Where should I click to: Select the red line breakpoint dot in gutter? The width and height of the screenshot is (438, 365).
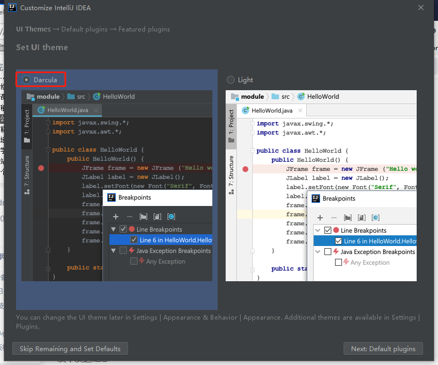[41, 168]
